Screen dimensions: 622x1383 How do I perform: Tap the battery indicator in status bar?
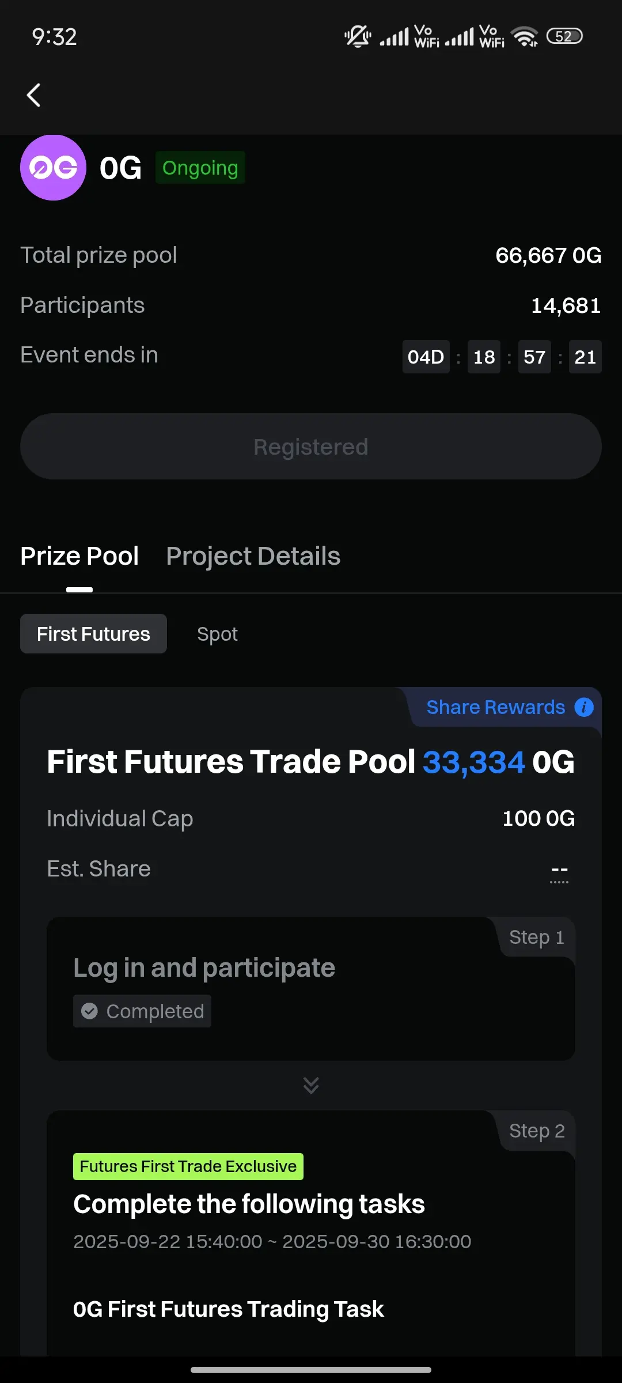(x=564, y=36)
